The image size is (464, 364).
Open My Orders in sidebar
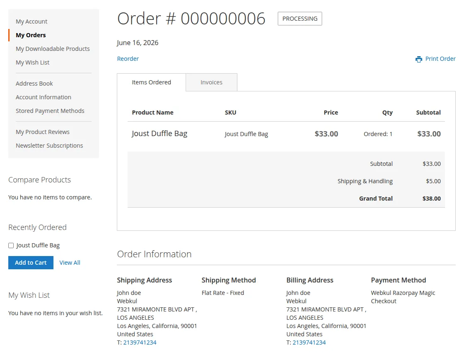31,35
